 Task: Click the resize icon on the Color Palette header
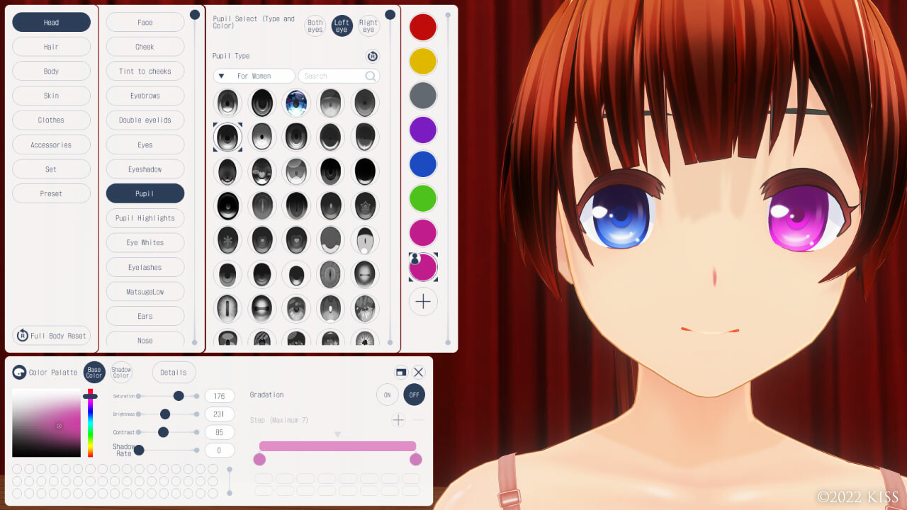click(400, 371)
